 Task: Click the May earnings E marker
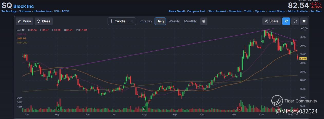(x=59, y=109)
